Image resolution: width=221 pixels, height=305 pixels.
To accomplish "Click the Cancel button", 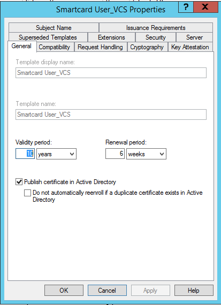I will [x=107, y=291].
